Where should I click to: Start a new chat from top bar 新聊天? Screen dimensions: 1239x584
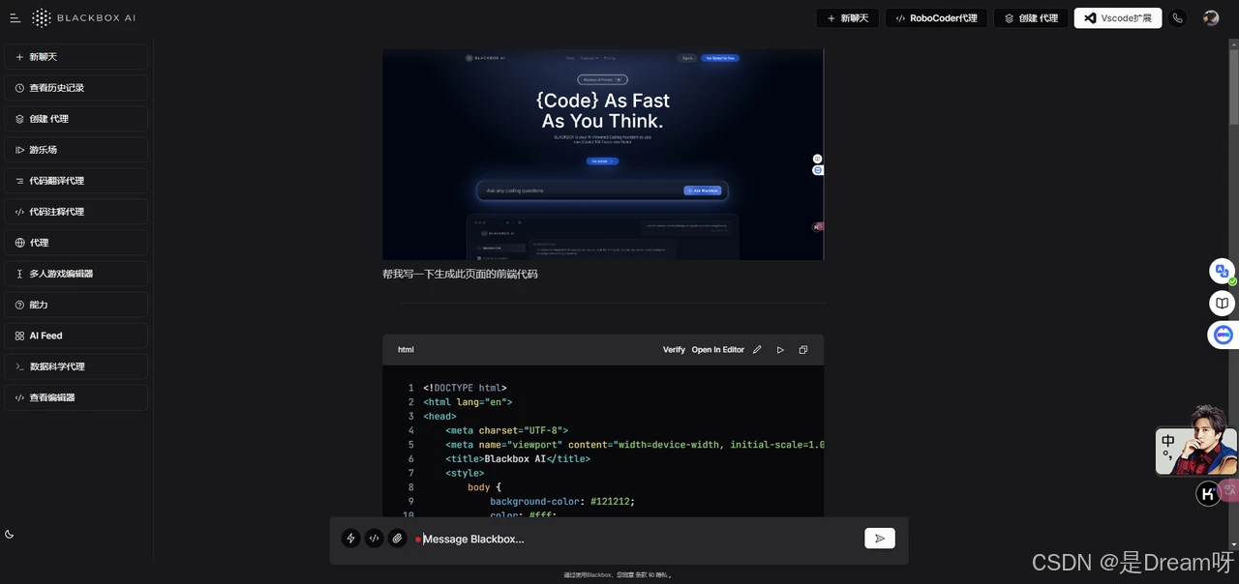[848, 18]
